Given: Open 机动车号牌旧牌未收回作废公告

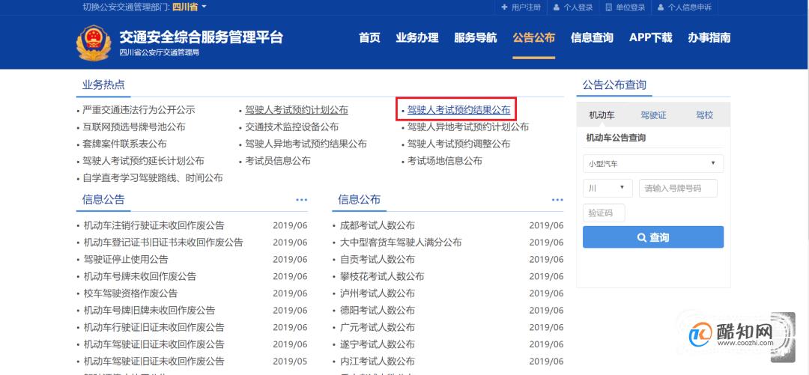Looking at the screenshot, I should [149, 311].
